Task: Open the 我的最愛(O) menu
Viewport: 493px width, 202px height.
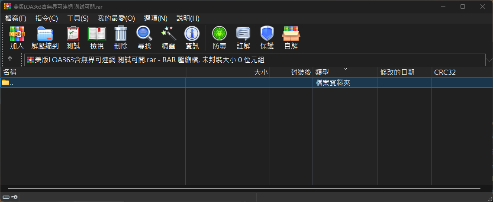Action: point(116,18)
